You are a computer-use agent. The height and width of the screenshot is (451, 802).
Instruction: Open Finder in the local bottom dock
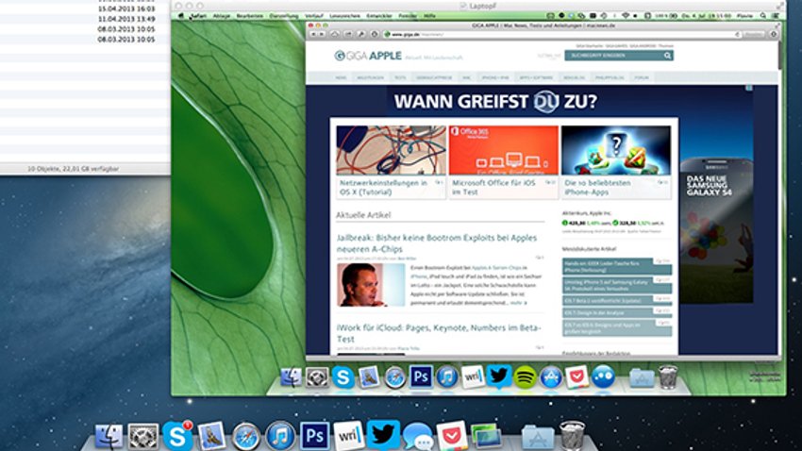coord(109,436)
